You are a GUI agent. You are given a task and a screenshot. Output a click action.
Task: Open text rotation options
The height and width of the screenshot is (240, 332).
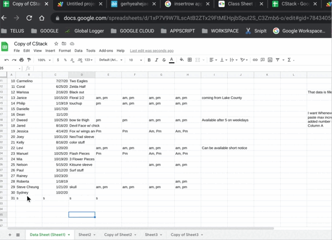pos(244,60)
